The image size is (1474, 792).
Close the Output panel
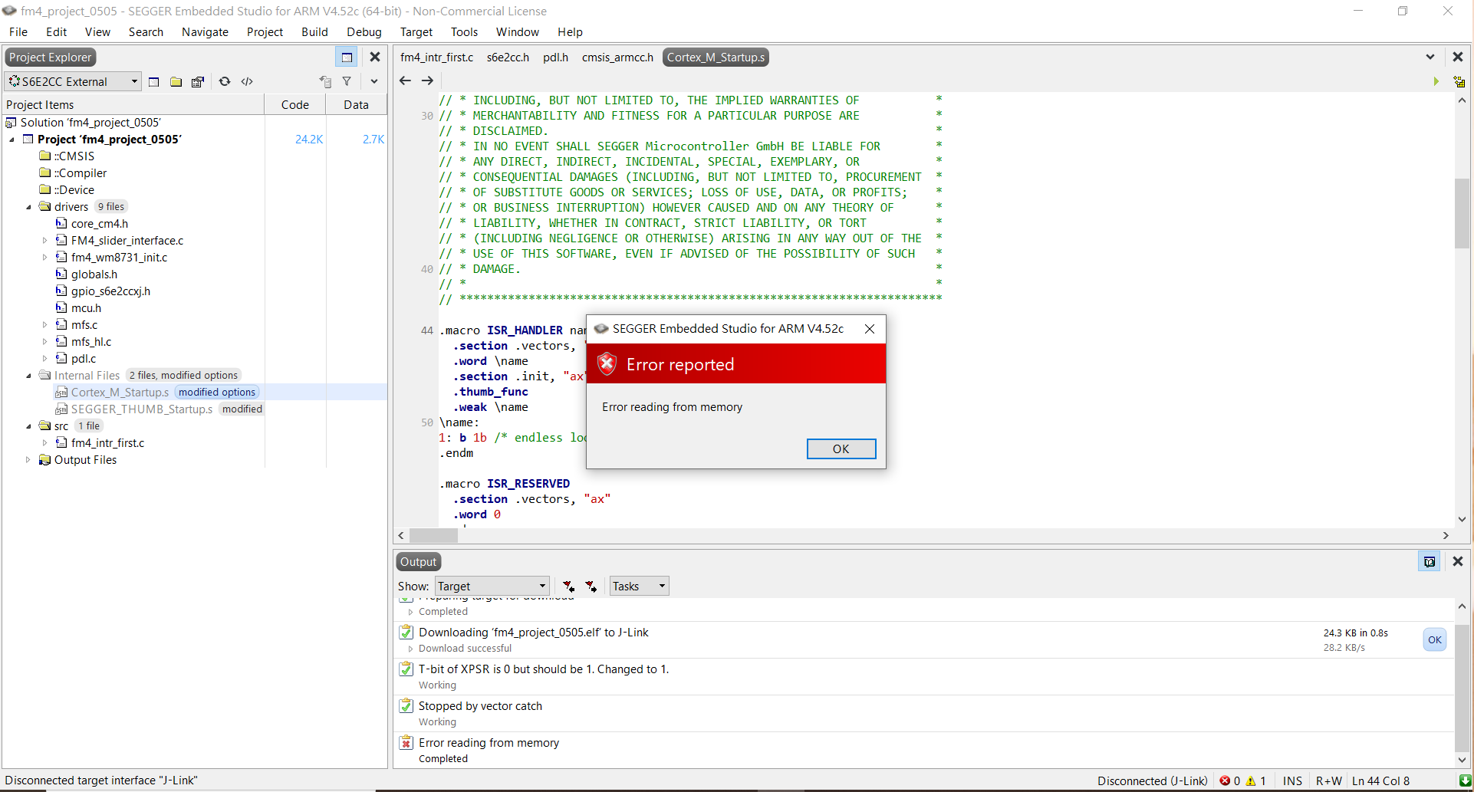coord(1458,561)
